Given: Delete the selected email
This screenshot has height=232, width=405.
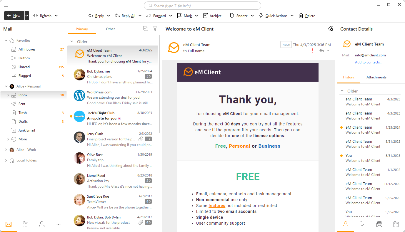Looking at the screenshot, I should point(307,16).
